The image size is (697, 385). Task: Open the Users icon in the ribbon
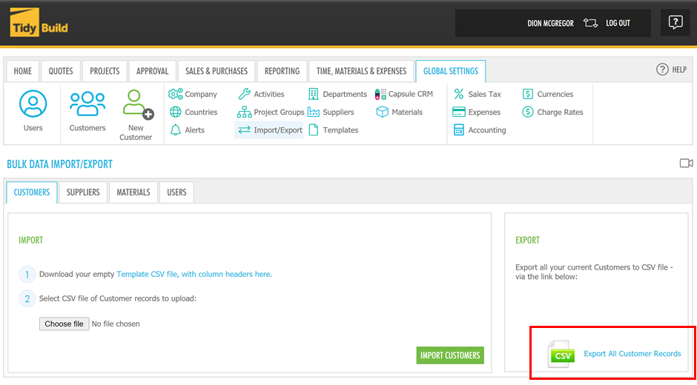(33, 104)
